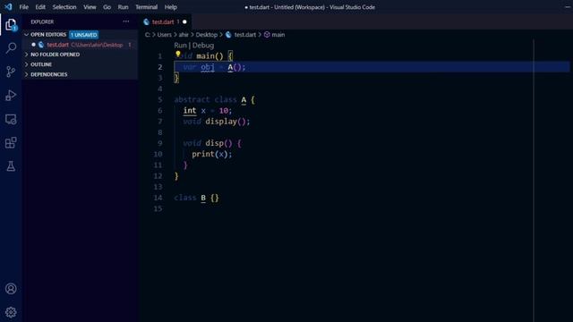The height and width of the screenshot is (322, 573).
Task: Select the test.dart editor tab
Action: pyautogui.click(x=165, y=21)
